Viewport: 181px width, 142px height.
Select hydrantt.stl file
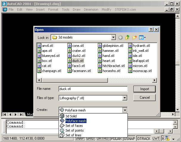tap(139, 46)
